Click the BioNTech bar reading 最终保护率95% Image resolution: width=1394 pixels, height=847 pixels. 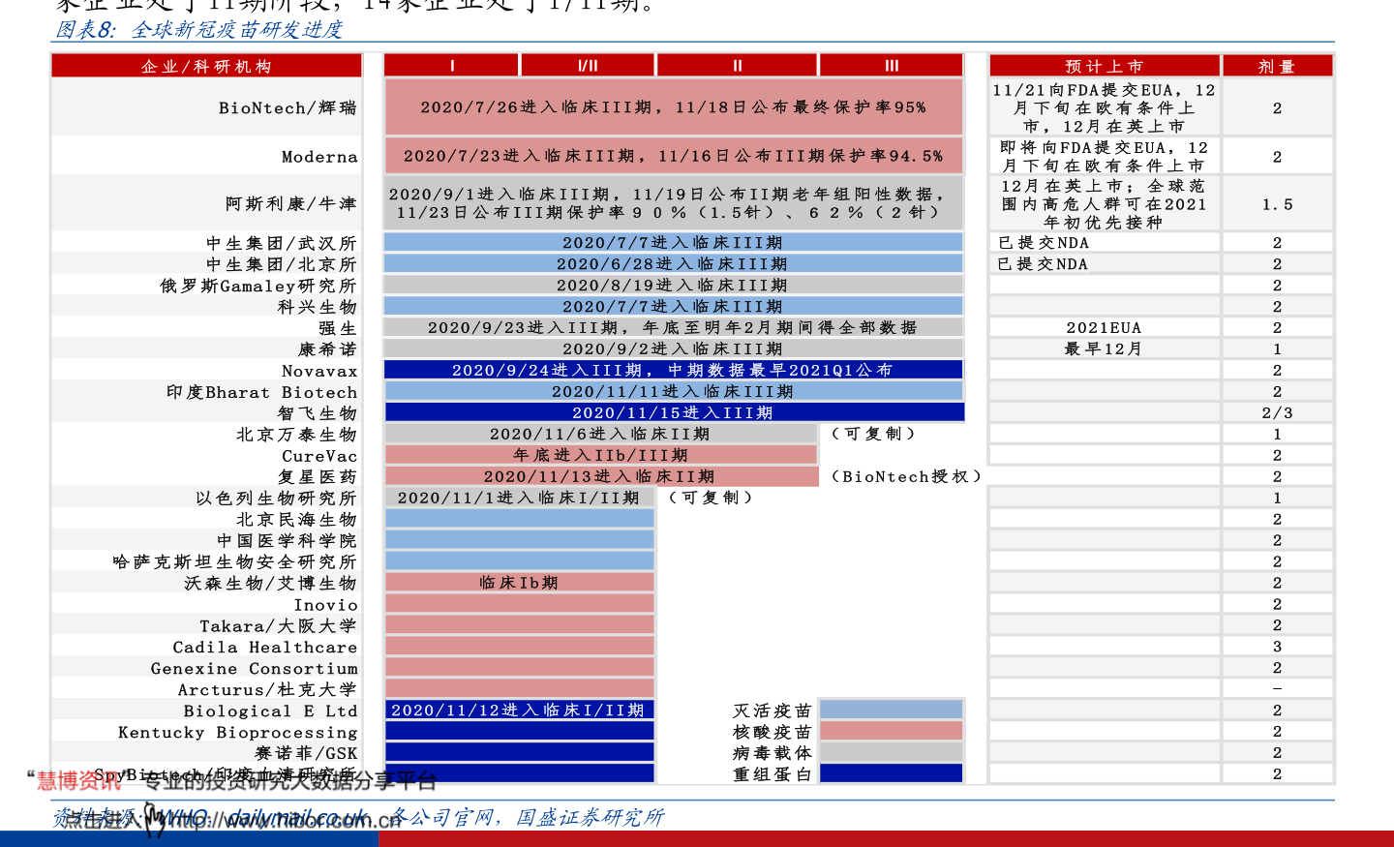[674, 106]
